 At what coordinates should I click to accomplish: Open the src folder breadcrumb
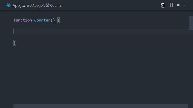[x=29, y=5]
